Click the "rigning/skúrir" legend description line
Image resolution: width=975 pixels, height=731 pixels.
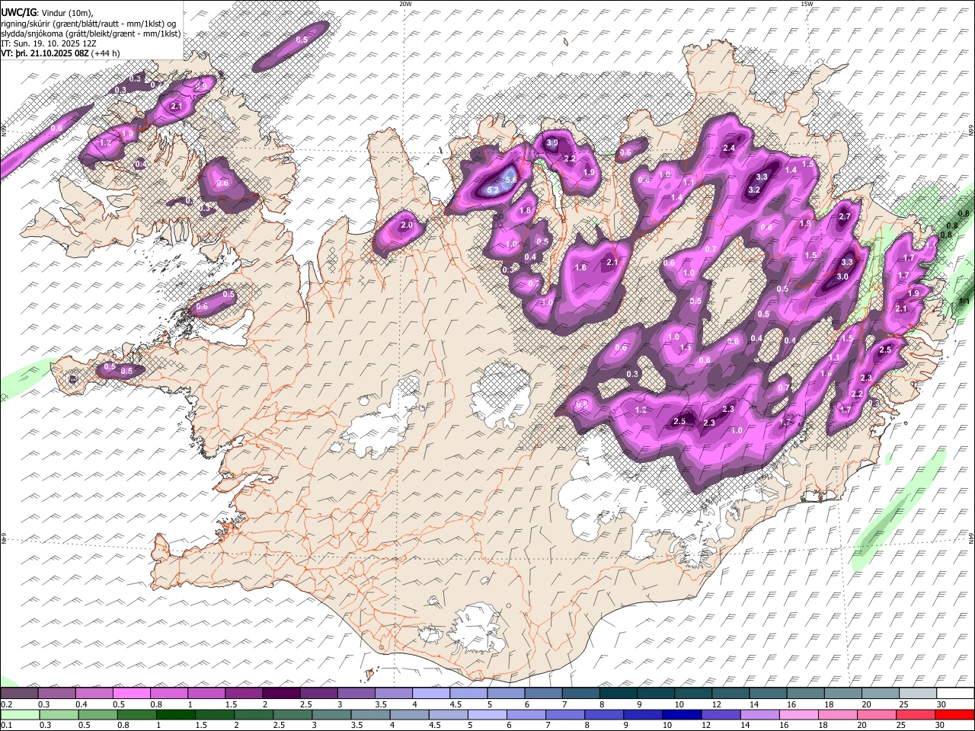[x=88, y=23]
